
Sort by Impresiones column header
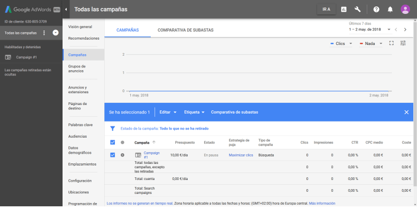(x=323, y=142)
